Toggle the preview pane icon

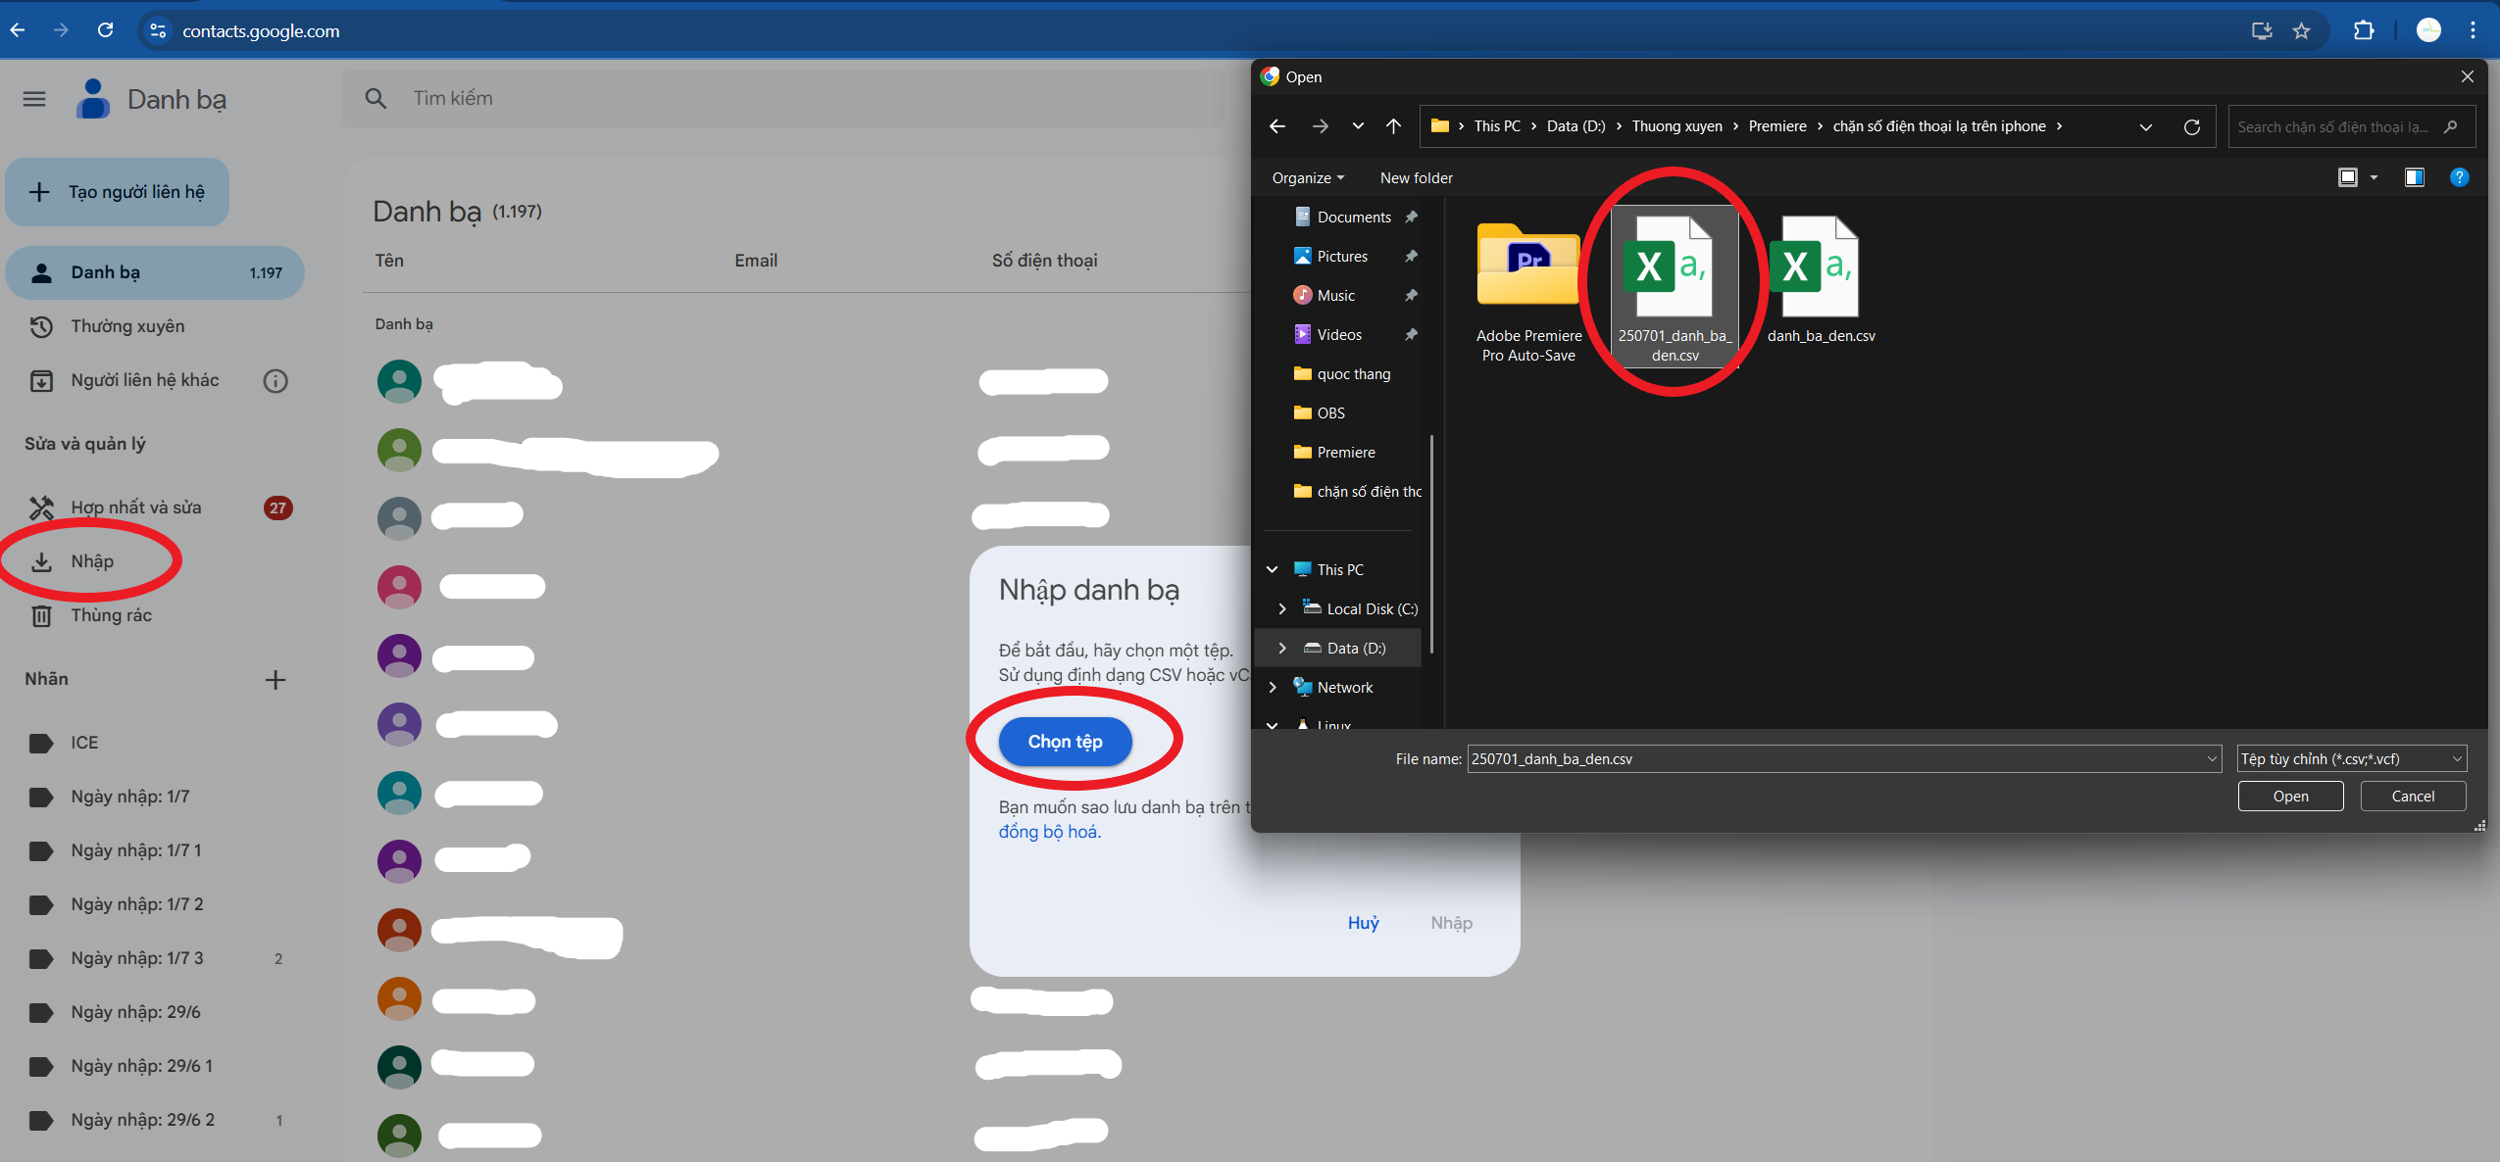coord(2414,177)
